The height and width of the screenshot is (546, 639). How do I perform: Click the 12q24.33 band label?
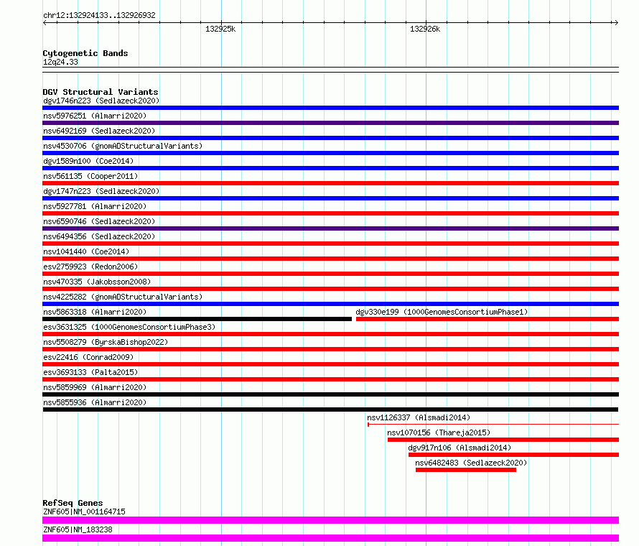(60, 62)
